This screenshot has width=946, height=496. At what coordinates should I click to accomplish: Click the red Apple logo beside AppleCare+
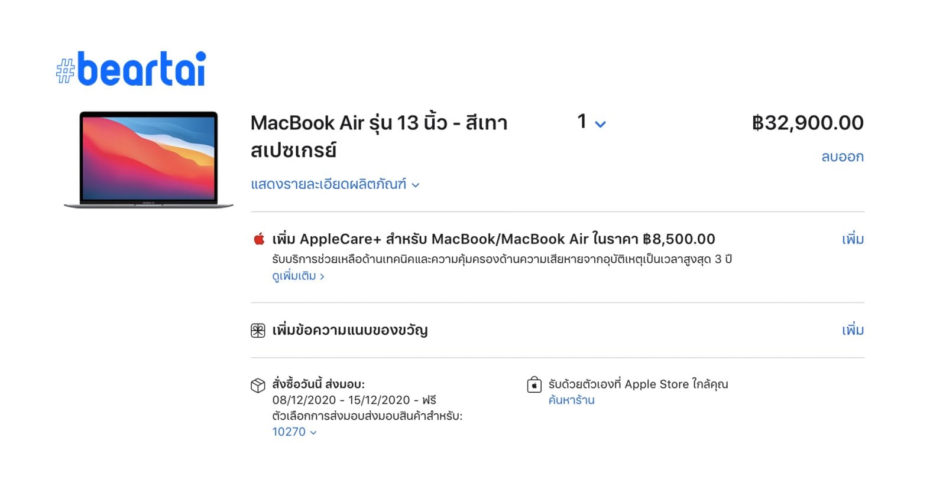[259, 239]
